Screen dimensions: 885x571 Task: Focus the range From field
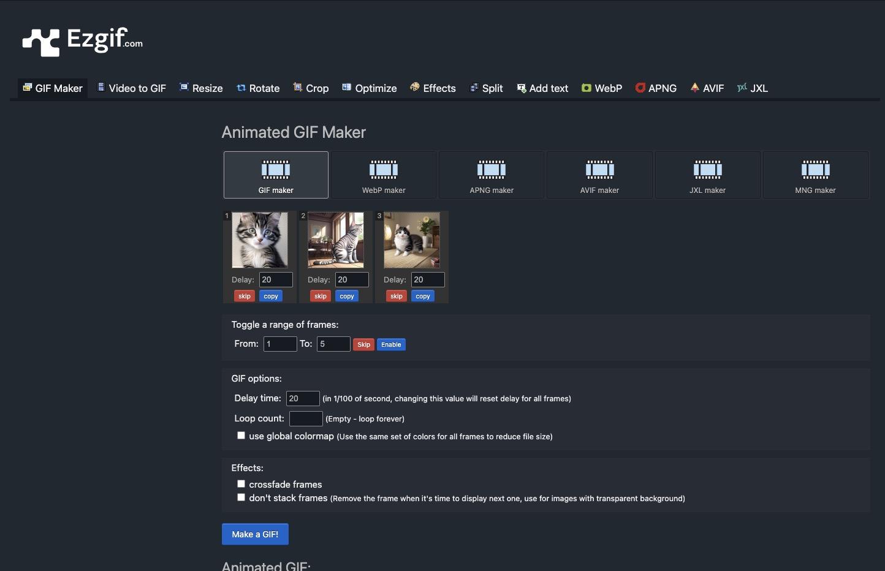[x=280, y=344]
